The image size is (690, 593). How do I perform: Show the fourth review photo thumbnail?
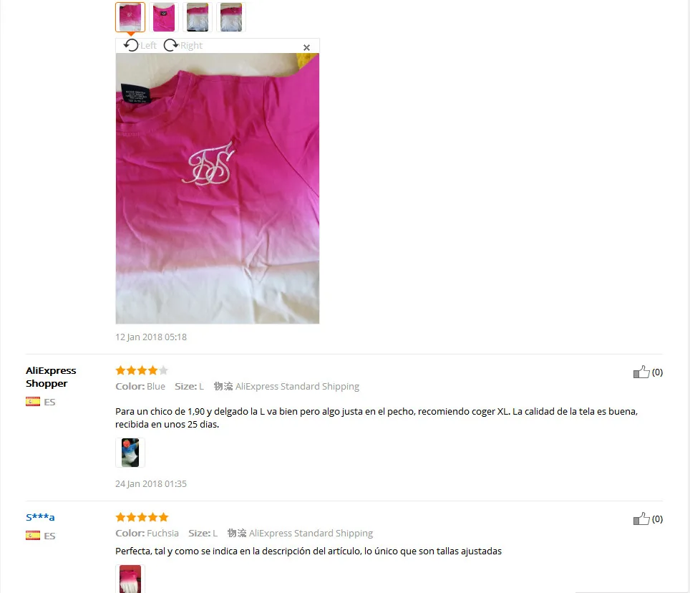231,17
